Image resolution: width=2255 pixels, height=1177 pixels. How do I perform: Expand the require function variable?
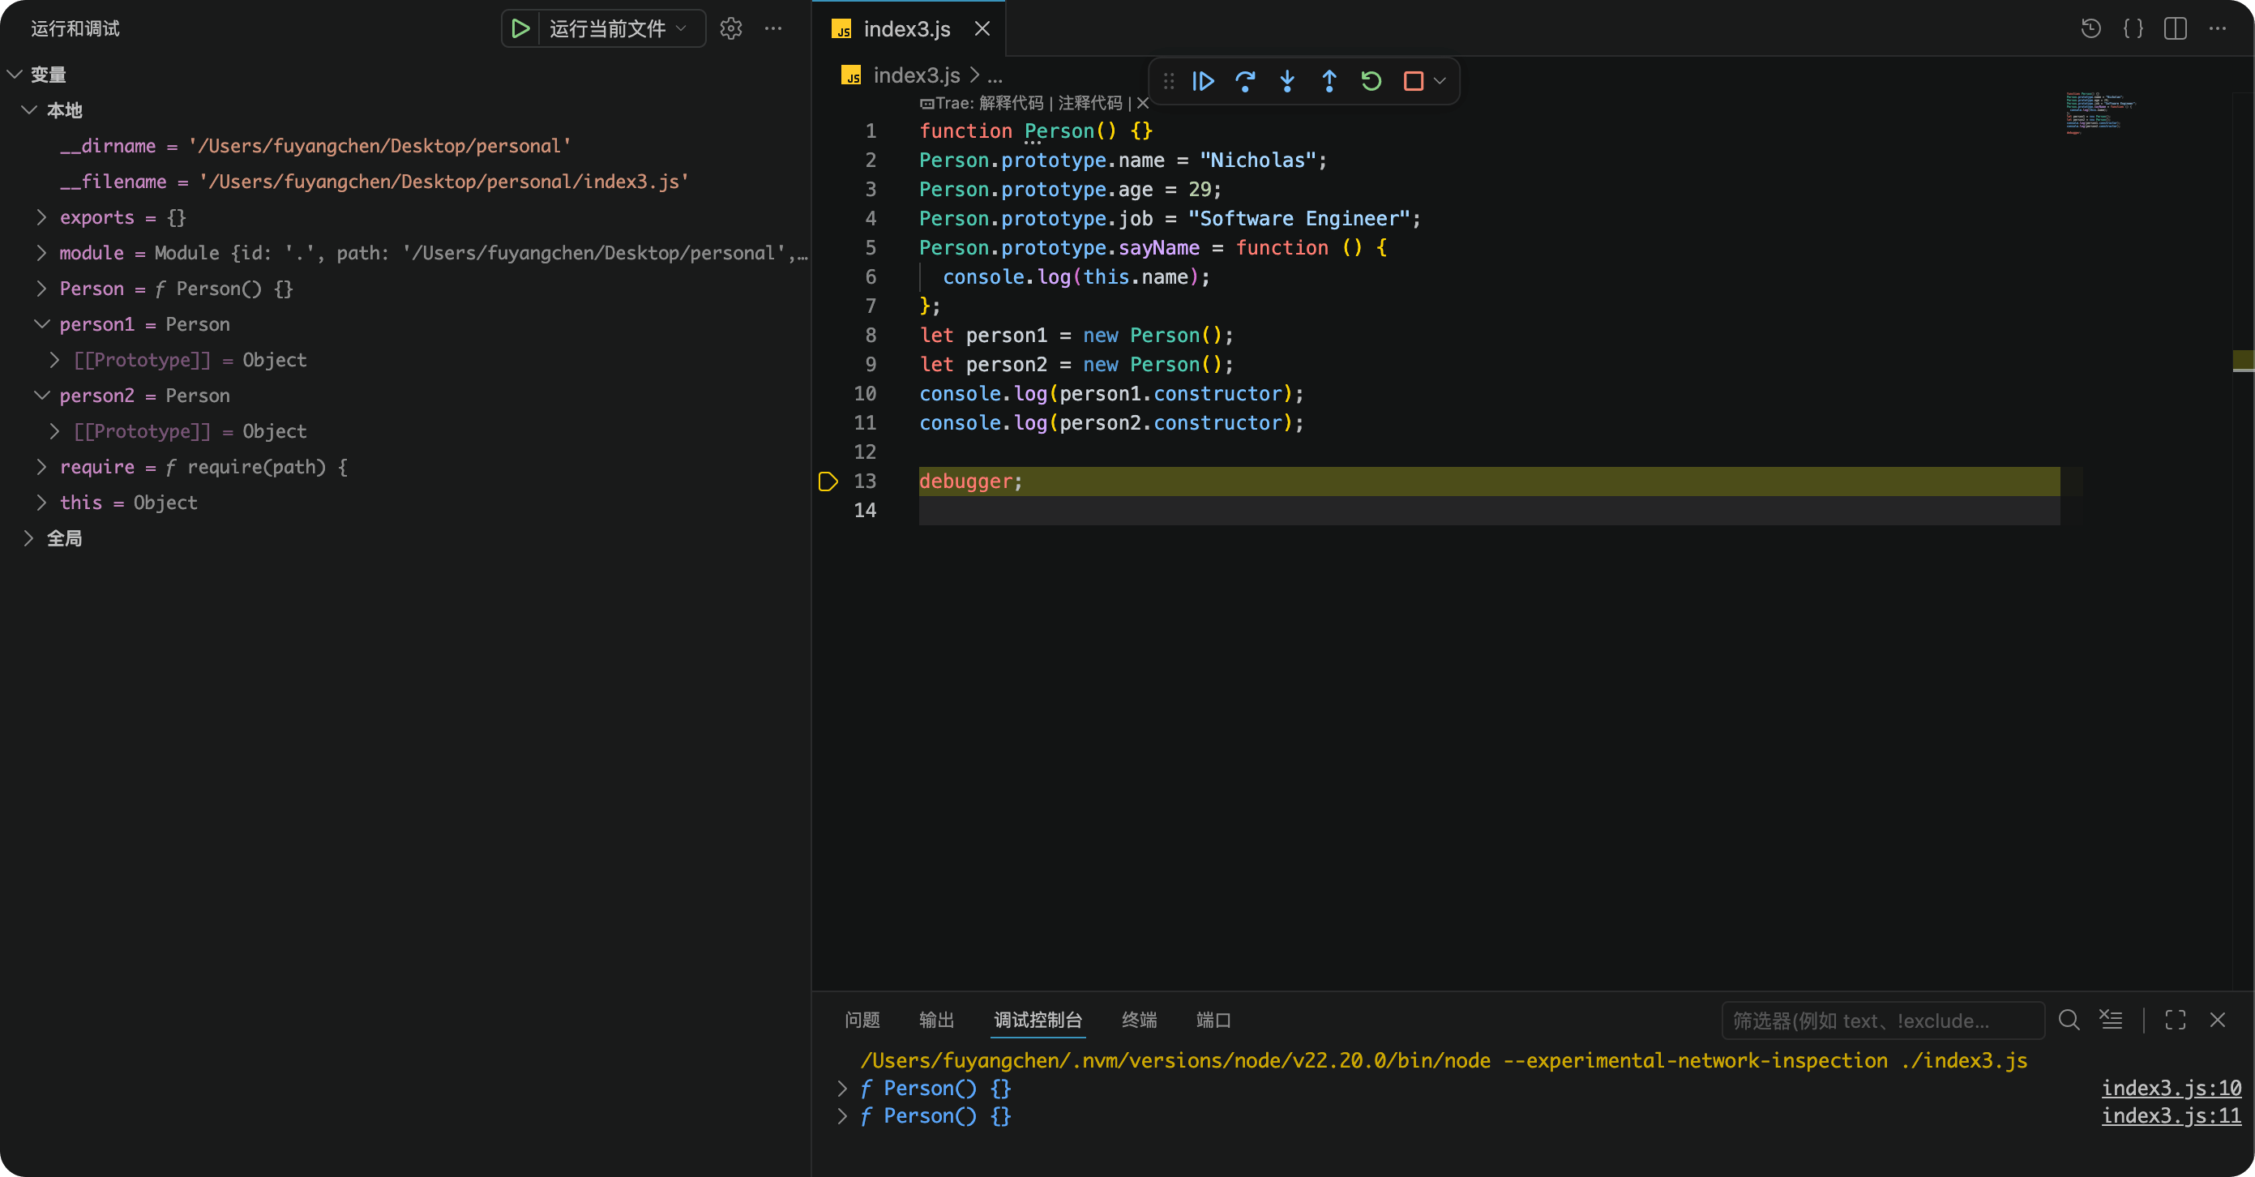tap(41, 467)
